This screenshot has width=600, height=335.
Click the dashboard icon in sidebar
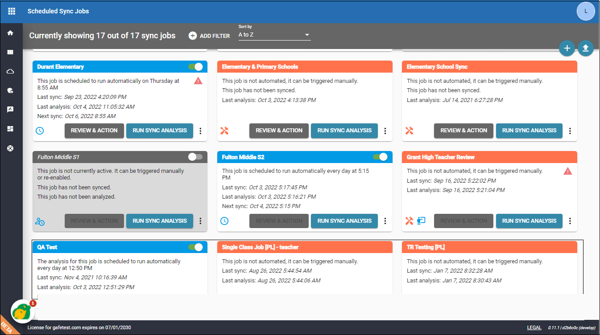pos(10,129)
